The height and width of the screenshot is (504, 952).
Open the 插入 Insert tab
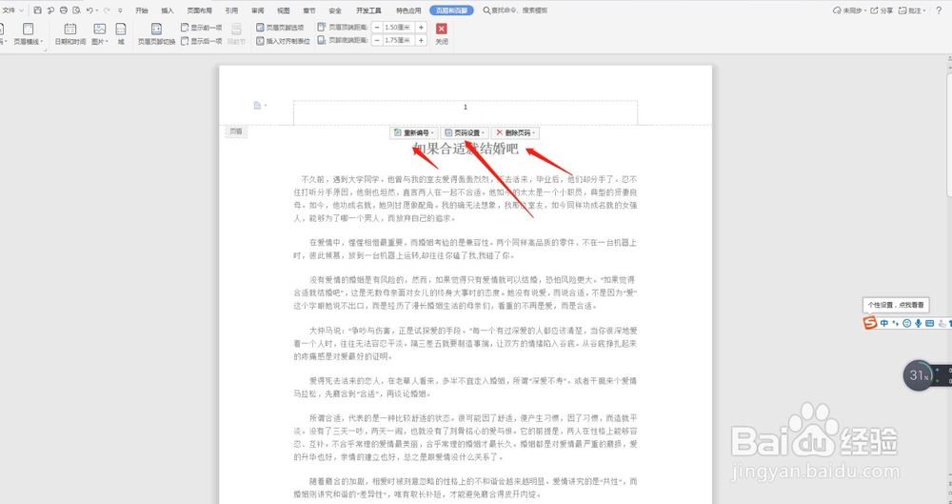point(168,10)
